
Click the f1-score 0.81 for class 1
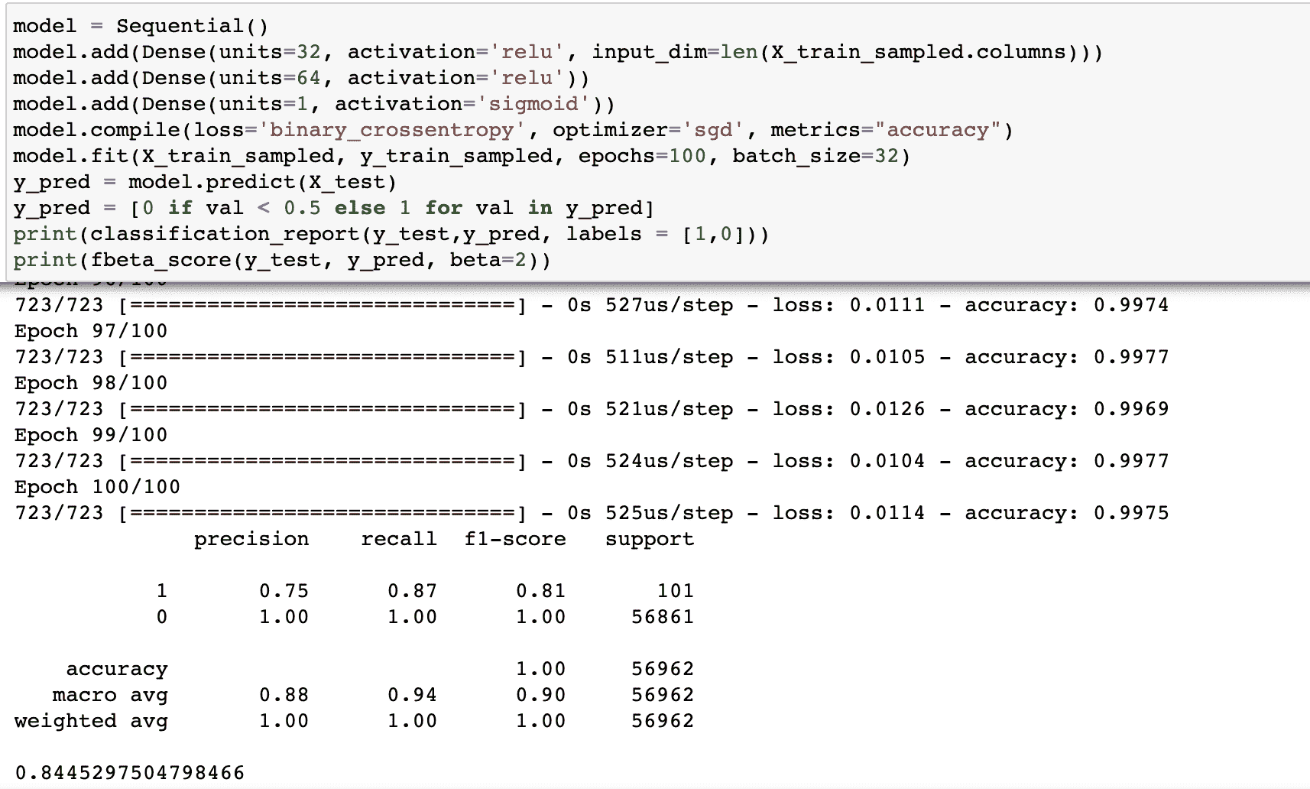click(540, 591)
